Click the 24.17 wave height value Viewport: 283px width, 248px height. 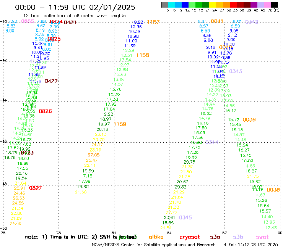[97, 145]
